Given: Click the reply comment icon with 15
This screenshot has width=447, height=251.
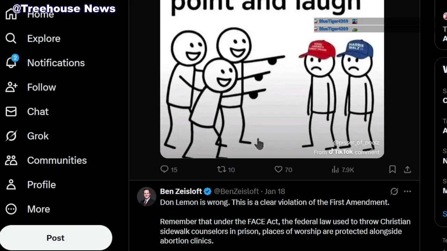Looking at the screenshot, I should point(164,169).
